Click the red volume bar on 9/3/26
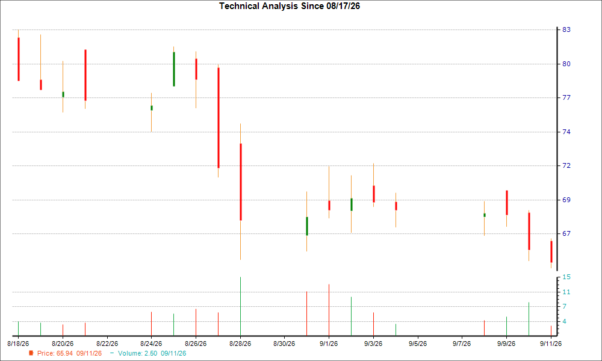The width and height of the screenshot is (602, 361). [373, 324]
